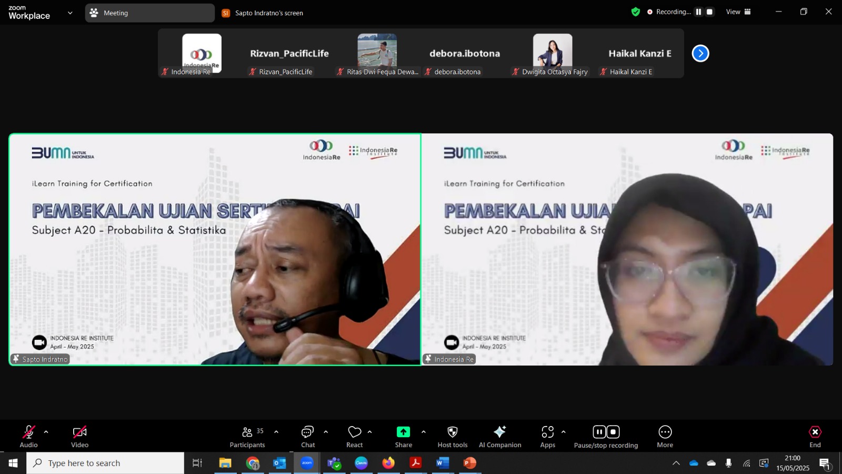This screenshot has height=474, width=842.
Task: Switch to the Meeting tab
Action: pos(149,13)
